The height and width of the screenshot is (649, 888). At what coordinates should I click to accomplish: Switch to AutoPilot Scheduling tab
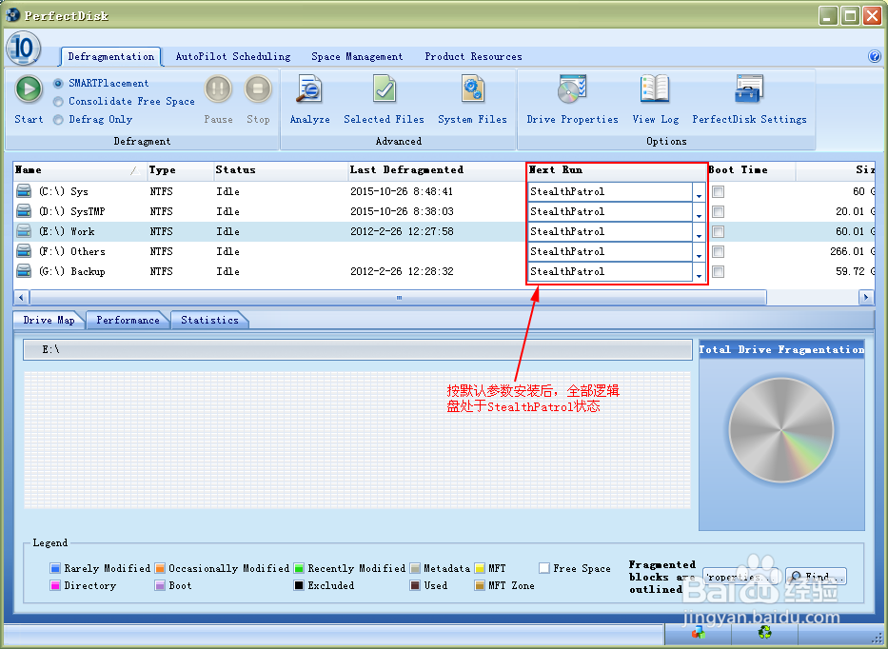click(233, 57)
